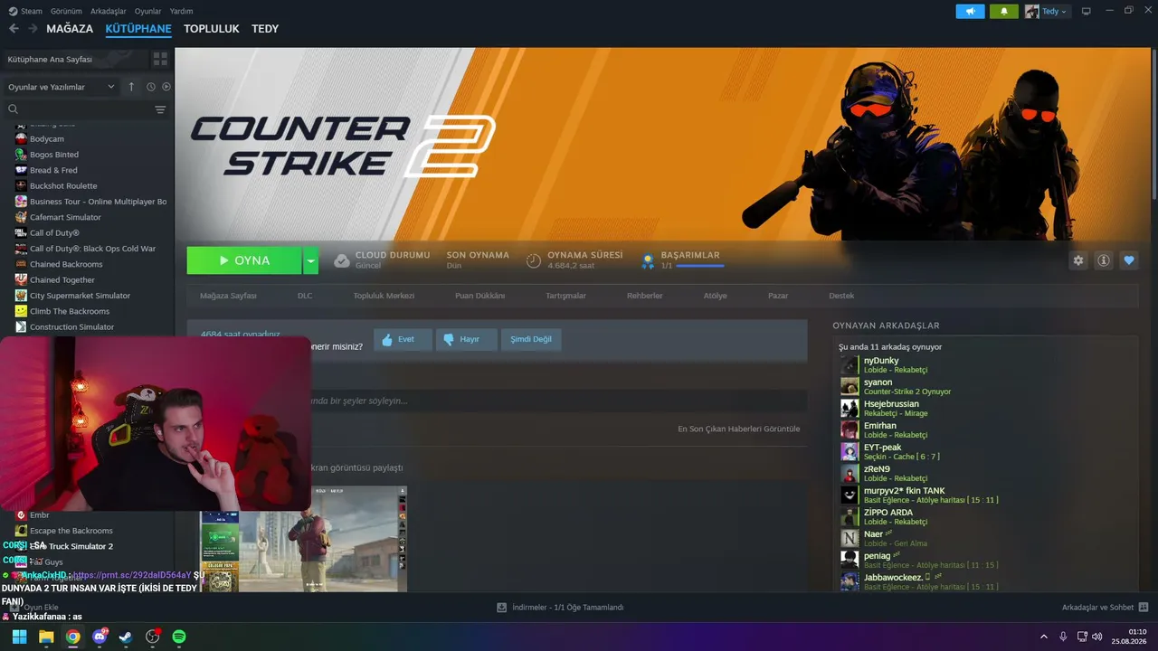This screenshot has height=651, width=1158.
Task: Open the dropdown arrow beside OYNA
Action: click(x=310, y=260)
